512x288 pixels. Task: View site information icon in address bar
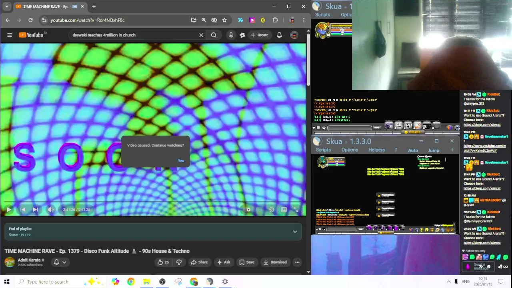pos(44,20)
